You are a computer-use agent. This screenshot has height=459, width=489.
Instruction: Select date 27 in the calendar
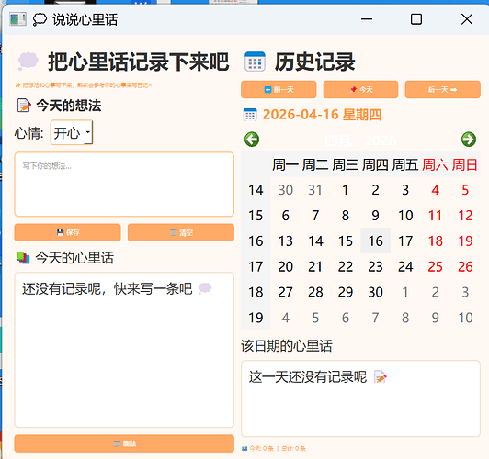[x=285, y=292]
